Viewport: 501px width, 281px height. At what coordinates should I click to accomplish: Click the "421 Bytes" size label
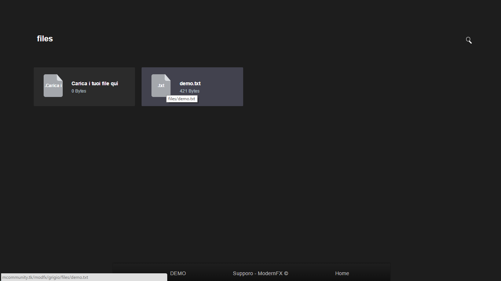pyautogui.click(x=189, y=91)
